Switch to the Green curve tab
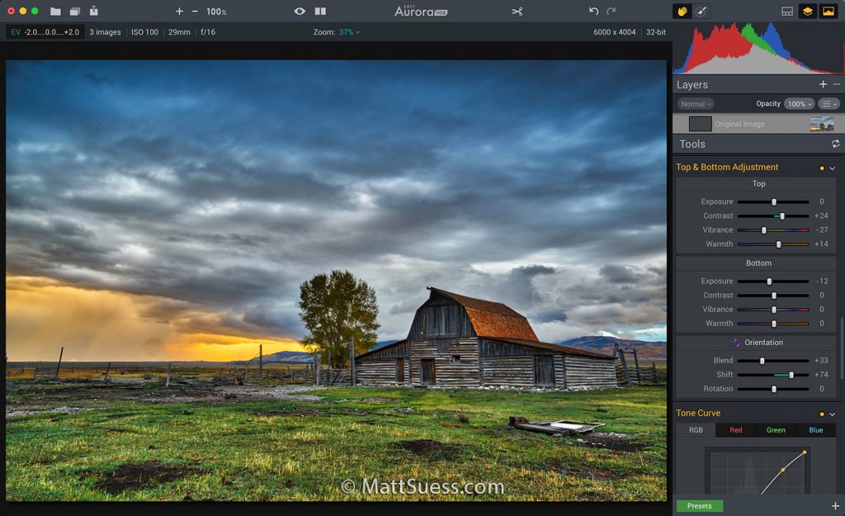This screenshot has height=516, width=845. [776, 430]
